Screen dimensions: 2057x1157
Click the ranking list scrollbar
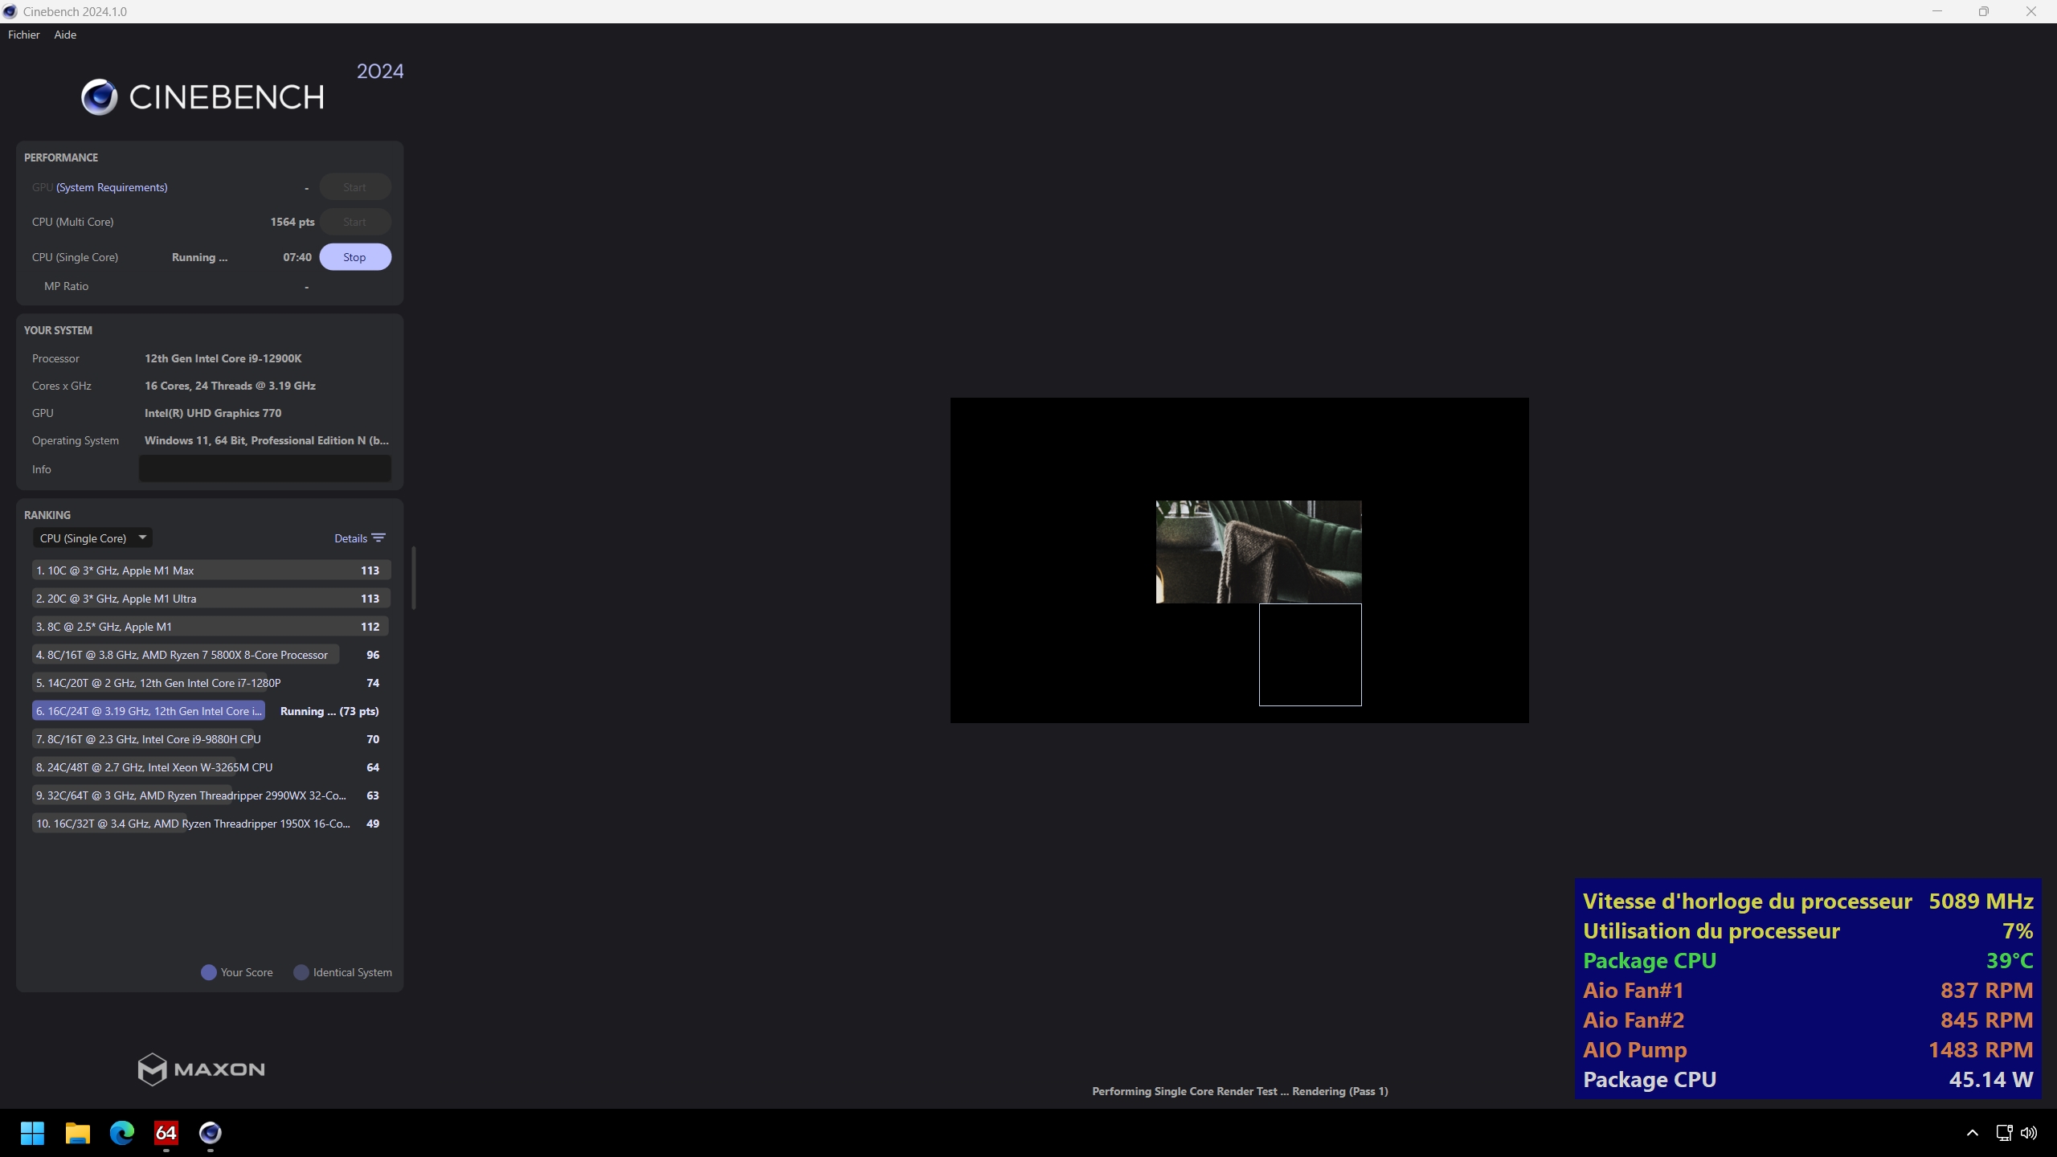[414, 578]
